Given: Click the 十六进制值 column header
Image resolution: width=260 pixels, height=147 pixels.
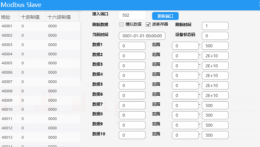Looking at the screenshot, I should pos(62,17).
